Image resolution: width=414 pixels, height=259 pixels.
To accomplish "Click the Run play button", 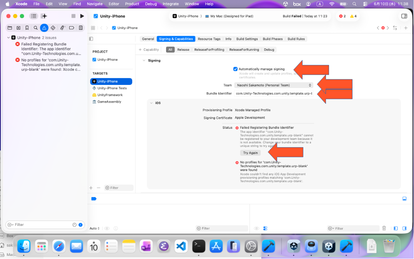I will (82, 16).
